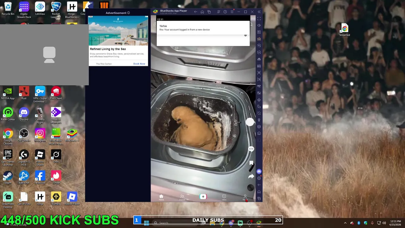This screenshot has height=228, width=405.
Task: Click the BlueStacks title bar back arrow
Action: pyautogui.click(x=196, y=12)
